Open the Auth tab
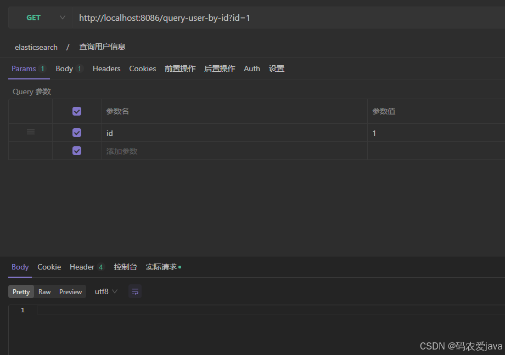The image size is (505, 355). point(252,69)
